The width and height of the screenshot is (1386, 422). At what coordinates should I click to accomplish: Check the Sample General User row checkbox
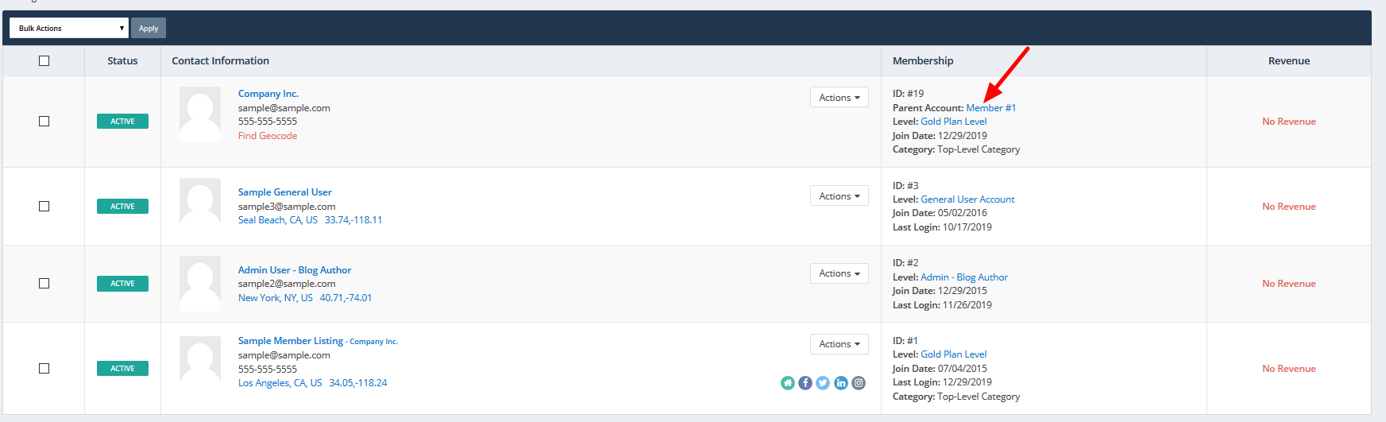coord(44,207)
